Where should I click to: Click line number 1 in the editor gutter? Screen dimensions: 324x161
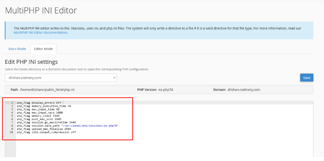(12, 103)
